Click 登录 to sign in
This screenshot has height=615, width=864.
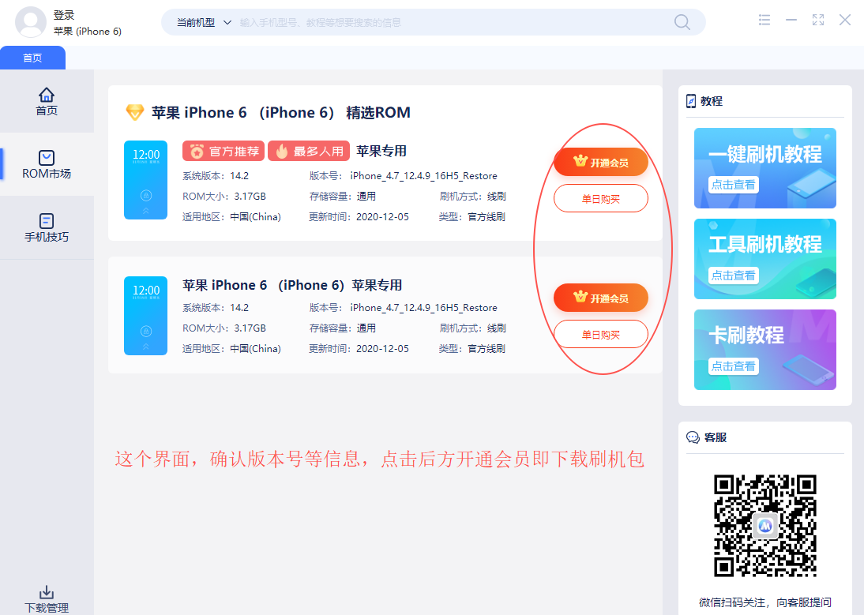(64, 16)
